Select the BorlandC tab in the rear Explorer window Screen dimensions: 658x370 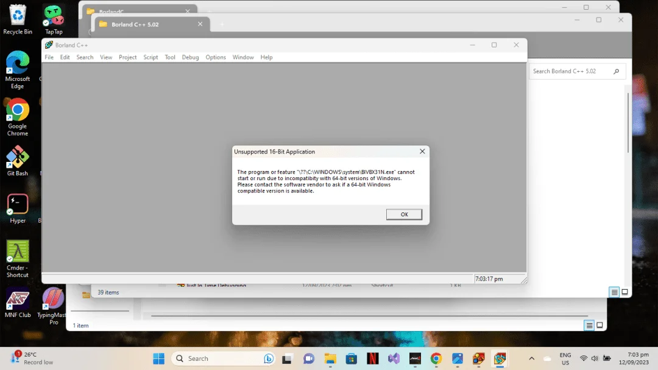coord(138,11)
